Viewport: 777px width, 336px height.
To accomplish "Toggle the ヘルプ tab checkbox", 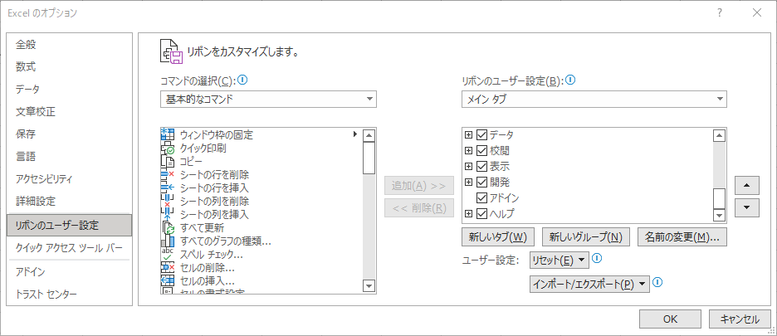I will (x=481, y=214).
